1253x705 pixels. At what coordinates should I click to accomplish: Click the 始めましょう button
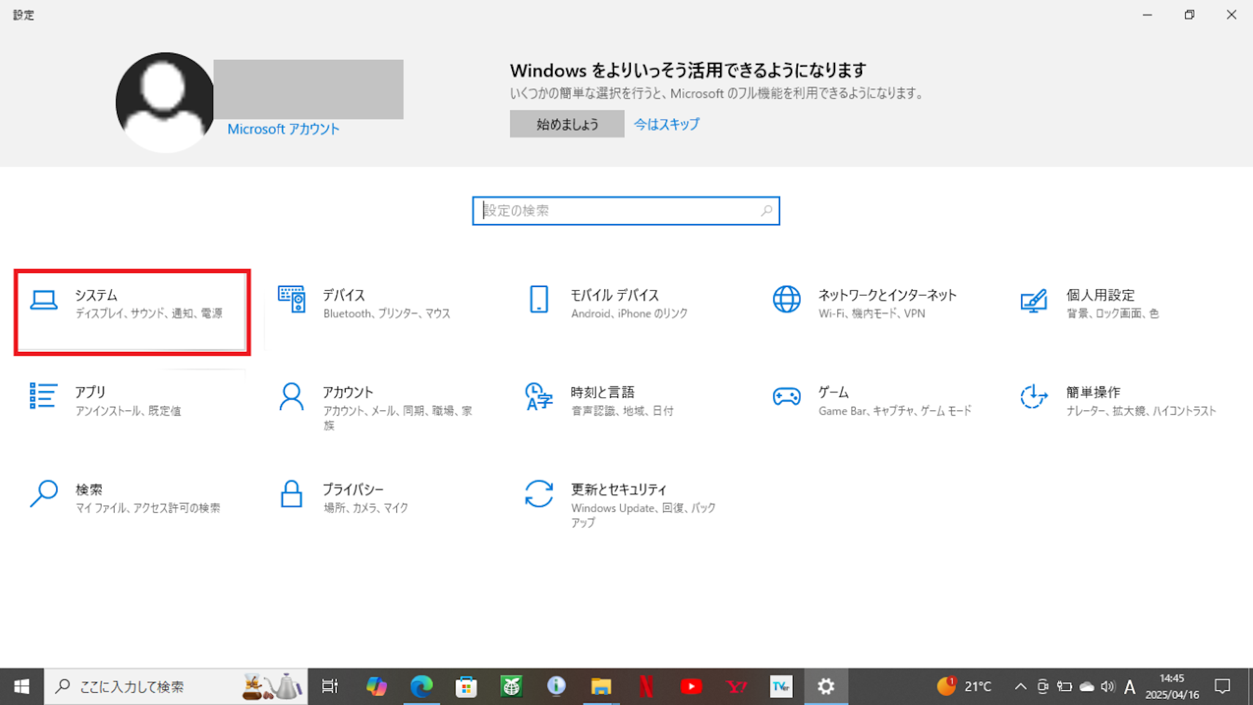tap(567, 124)
